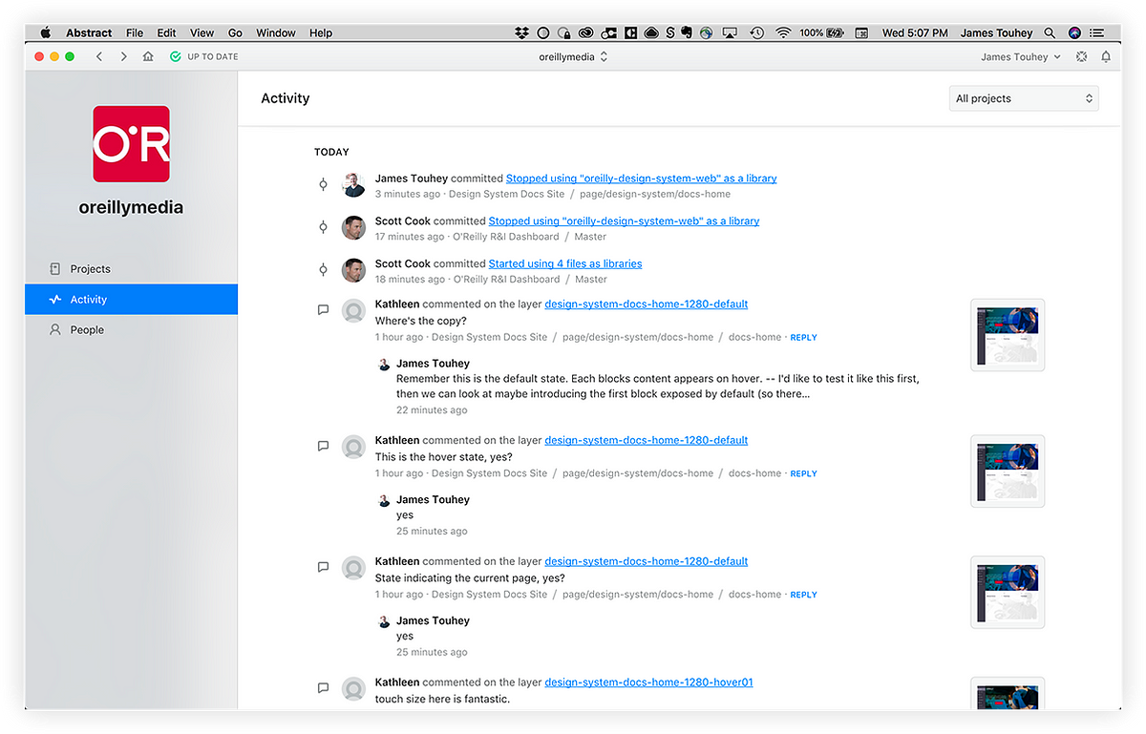Click "22 minutes ago" reply timestamp
This screenshot has height=734, width=1146.
click(432, 410)
